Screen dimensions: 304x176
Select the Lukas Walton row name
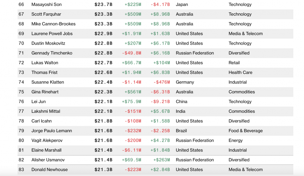pos(45,63)
